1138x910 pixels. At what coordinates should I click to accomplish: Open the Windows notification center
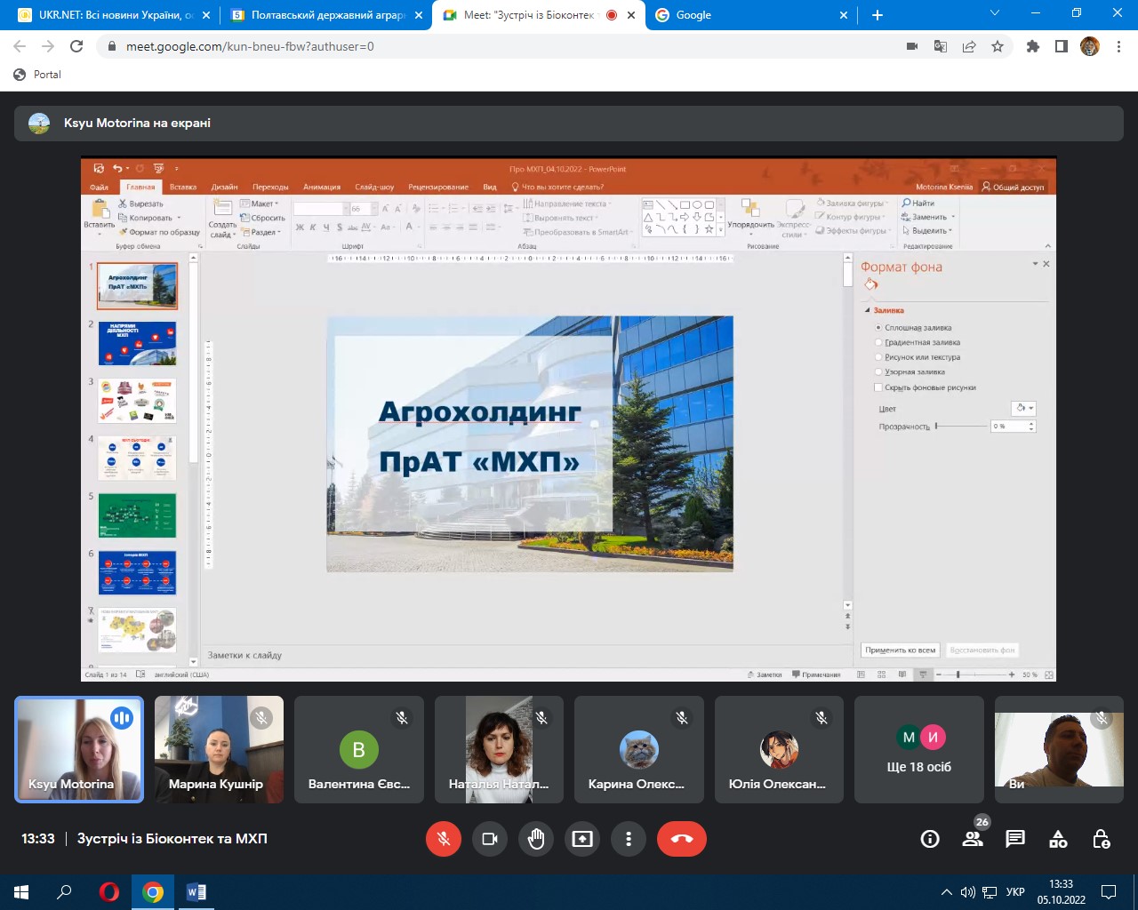tap(1109, 892)
